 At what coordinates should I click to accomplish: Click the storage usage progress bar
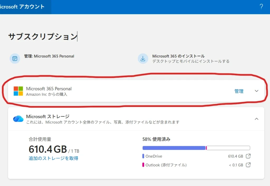(196, 148)
